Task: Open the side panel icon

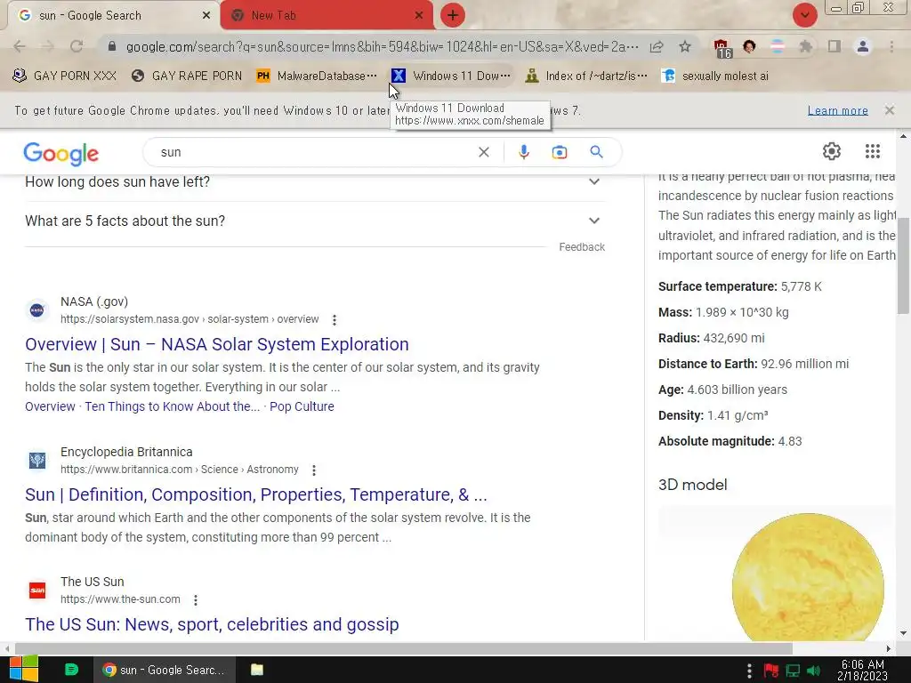Action: [834, 46]
